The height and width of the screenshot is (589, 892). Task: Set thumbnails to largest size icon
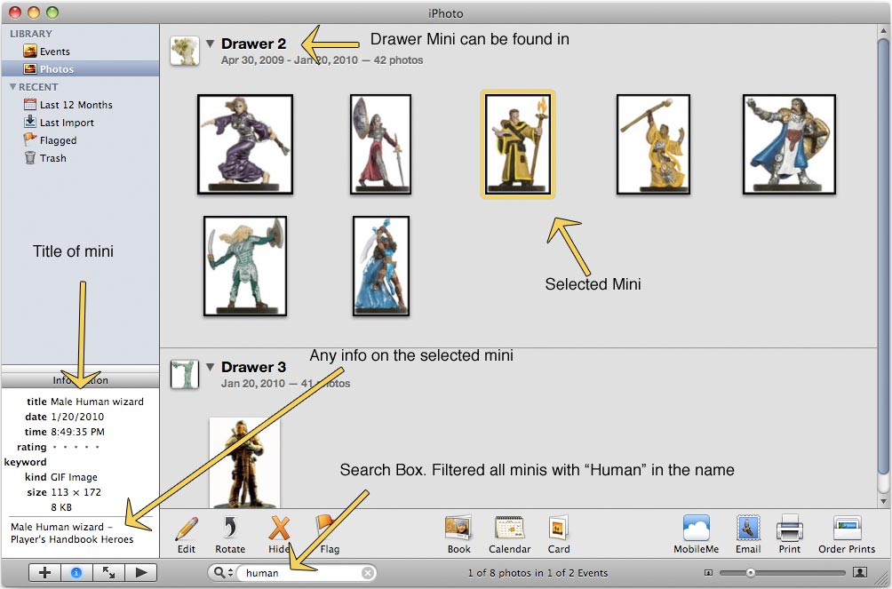click(860, 572)
